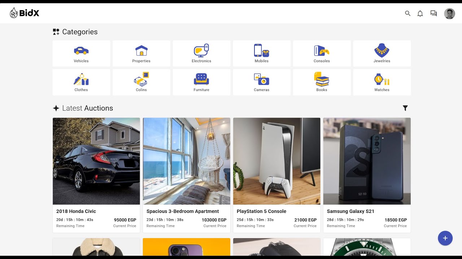This screenshot has height=259, width=462.
Task: Open the fur-collar jacket auction thumbnail
Action: [x=96, y=247]
